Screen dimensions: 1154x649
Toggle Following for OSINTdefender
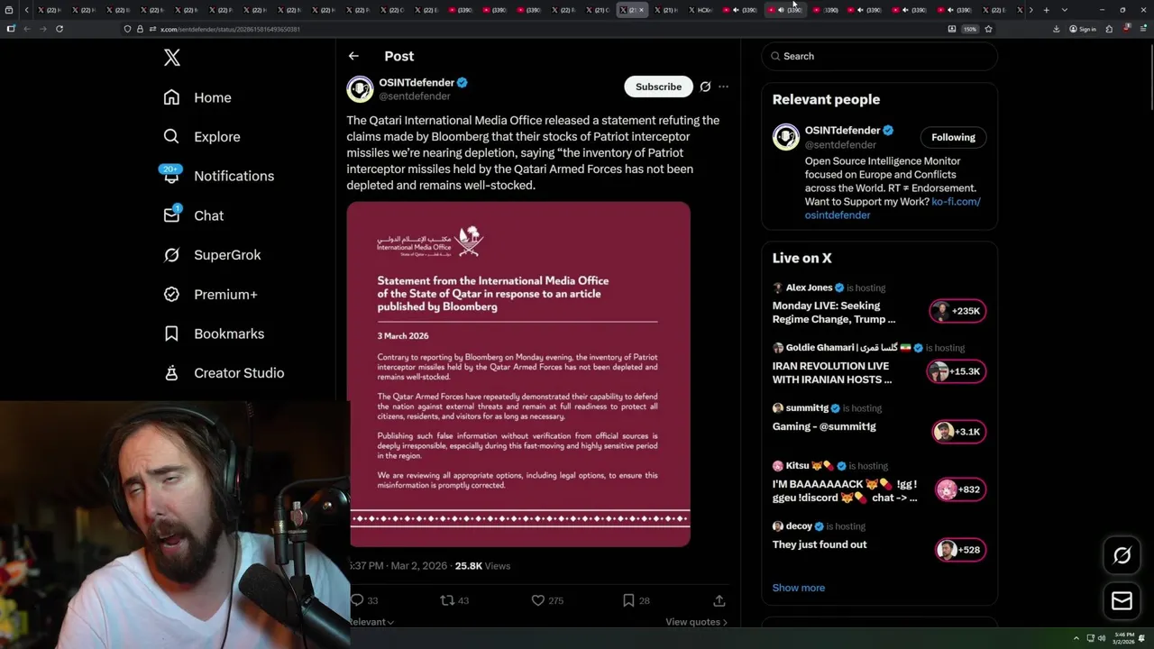point(953,137)
